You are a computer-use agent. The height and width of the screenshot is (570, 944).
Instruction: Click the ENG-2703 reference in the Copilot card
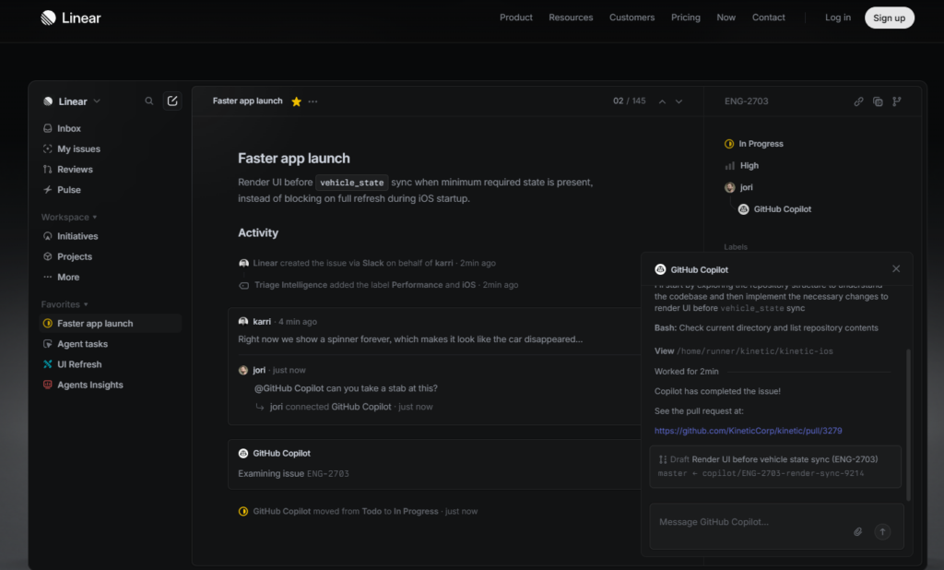pos(328,474)
